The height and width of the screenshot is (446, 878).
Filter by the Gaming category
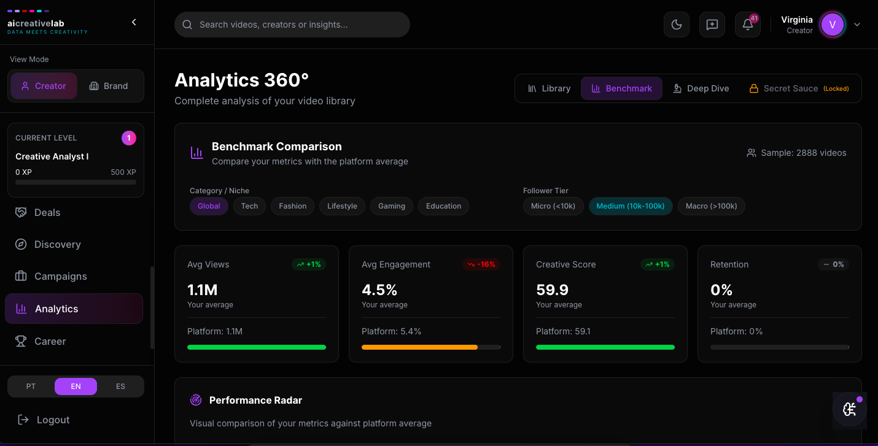(391, 206)
